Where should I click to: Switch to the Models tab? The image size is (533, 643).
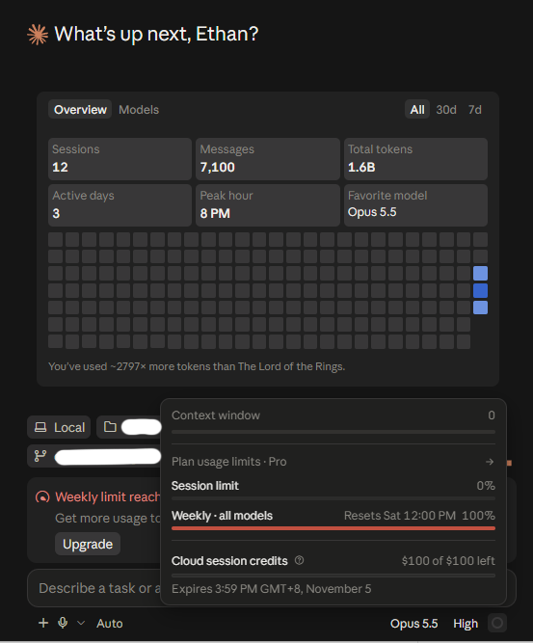(139, 110)
